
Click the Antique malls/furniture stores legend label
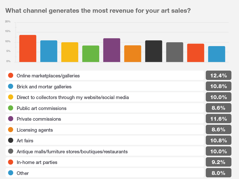pyautogui.click(x=72, y=152)
